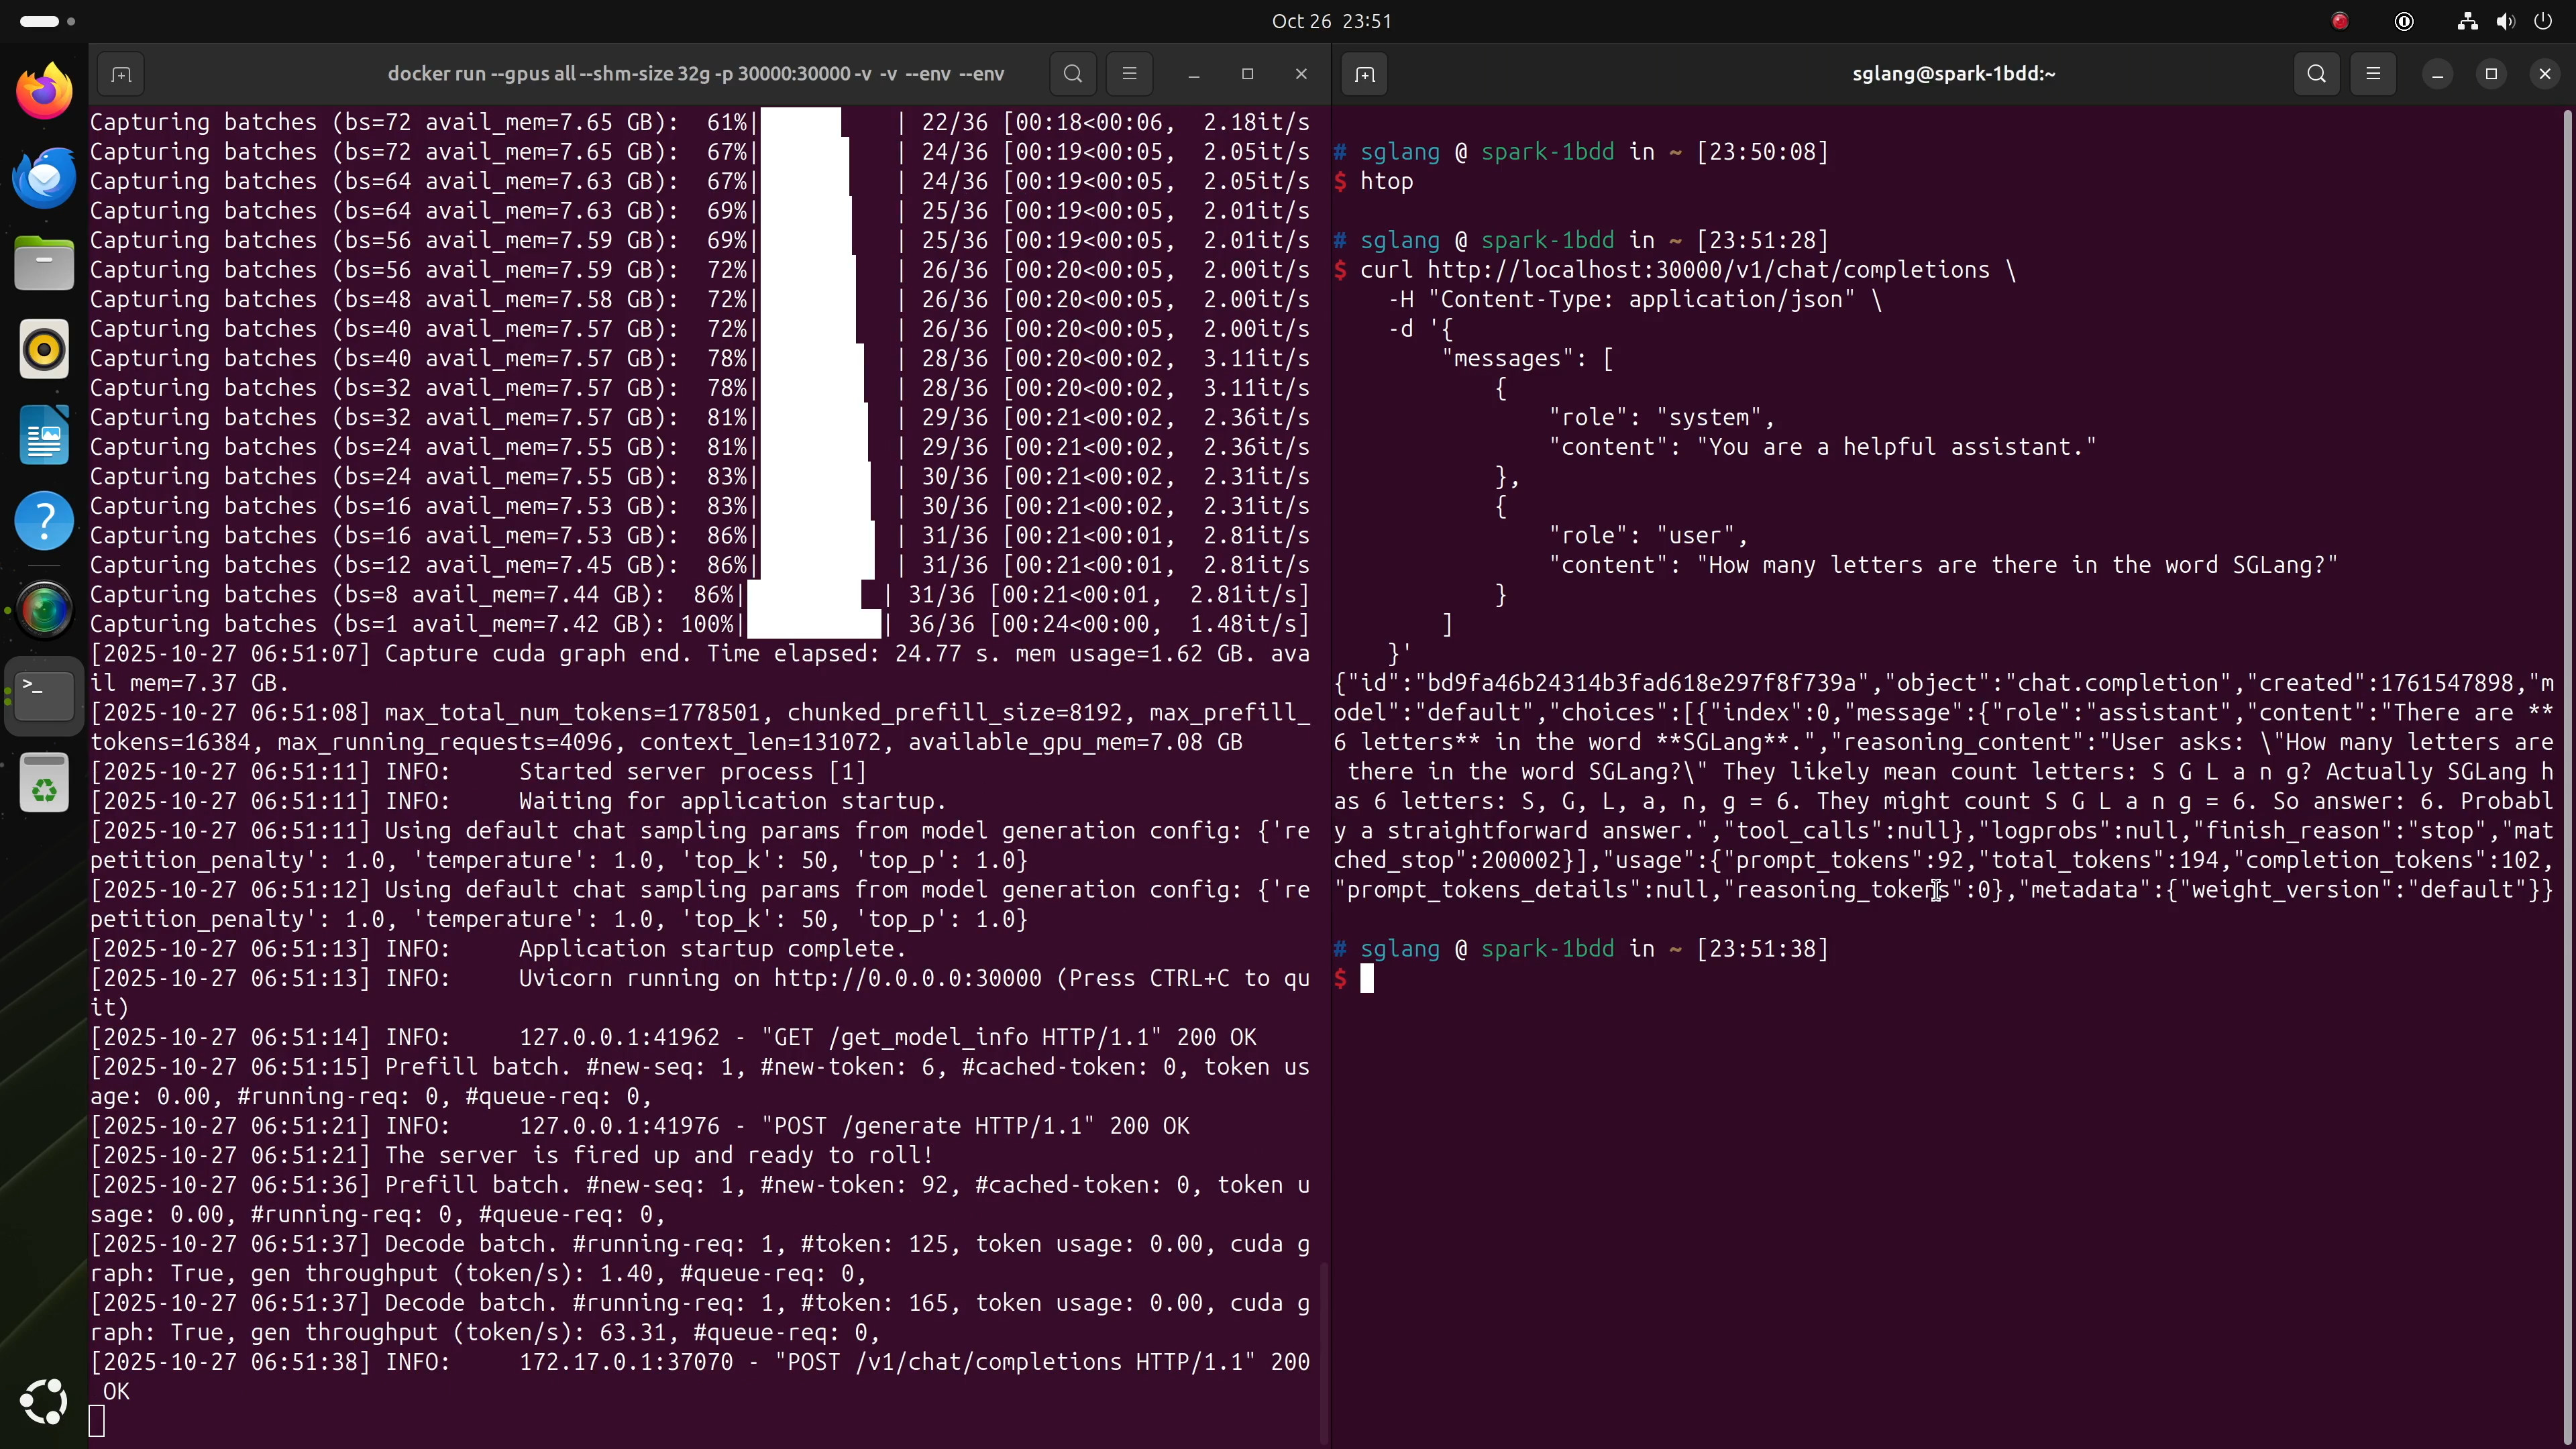The height and width of the screenshot is (1449, 2576).
Task: Open Files manager from the dock
Action: click(x=44, y=264)
